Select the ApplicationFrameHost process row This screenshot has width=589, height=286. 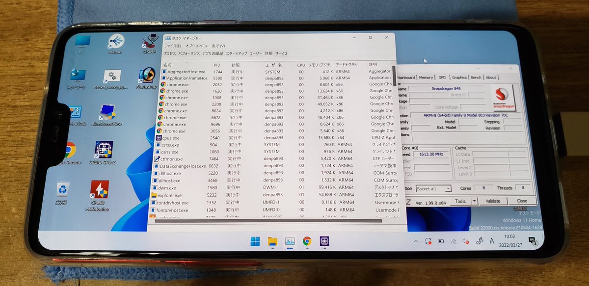[x=277, y=78]
